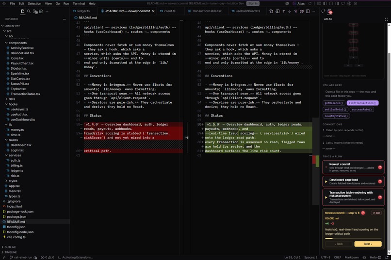Show additional views via sidebar ellipsis
The image size is (391, 260).
[47, 11]
